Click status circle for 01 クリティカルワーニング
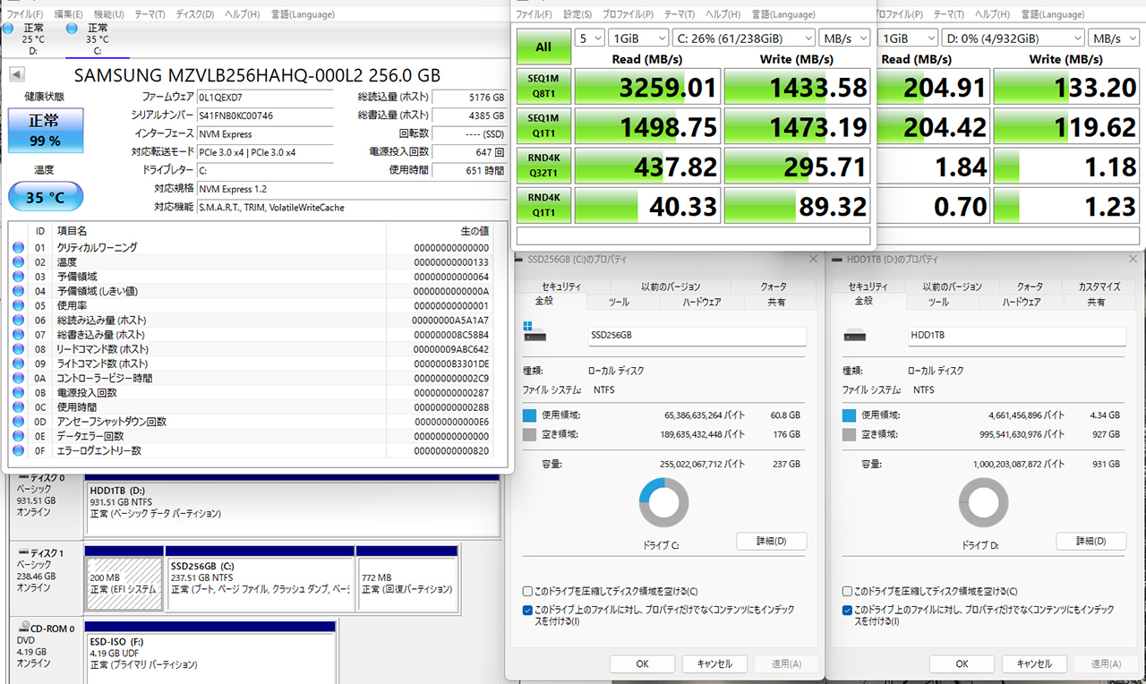The height and width of the screenshot is (684, 1146). coord(18,248)
